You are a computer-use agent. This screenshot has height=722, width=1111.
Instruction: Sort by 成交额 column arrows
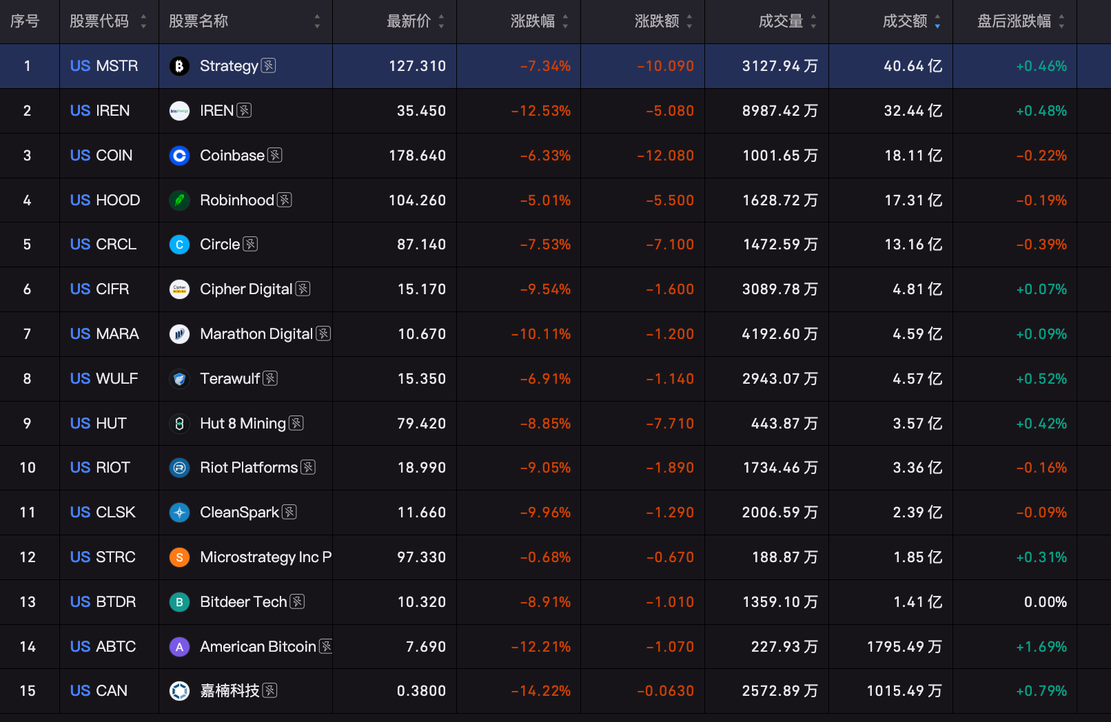coord(937,21)
